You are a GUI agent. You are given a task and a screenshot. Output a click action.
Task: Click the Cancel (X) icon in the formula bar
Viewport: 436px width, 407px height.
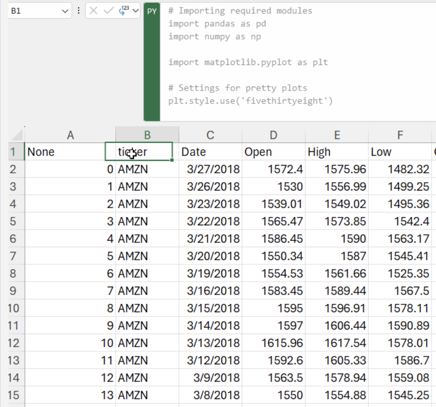pyautogui.click(x=93, y=11)
